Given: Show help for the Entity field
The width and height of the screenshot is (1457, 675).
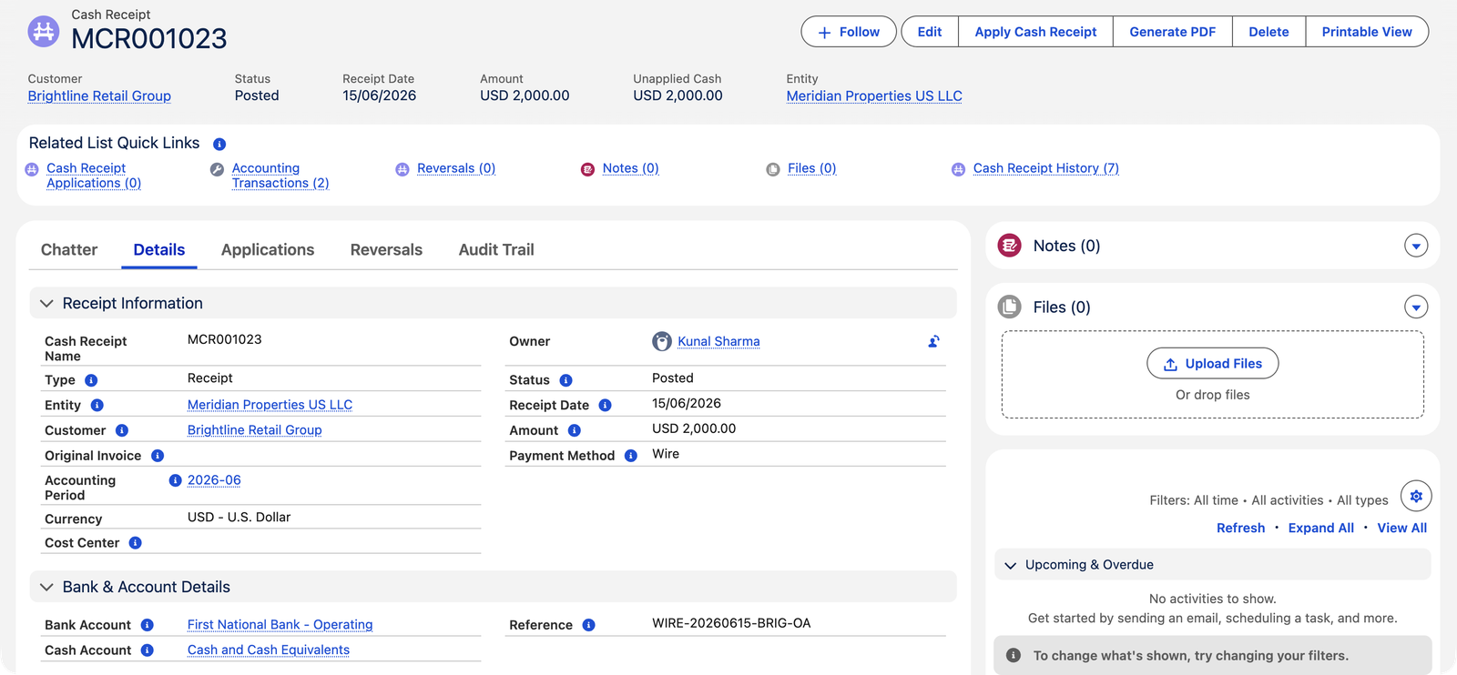Looking at the screenshot, I should coord(97,405).
